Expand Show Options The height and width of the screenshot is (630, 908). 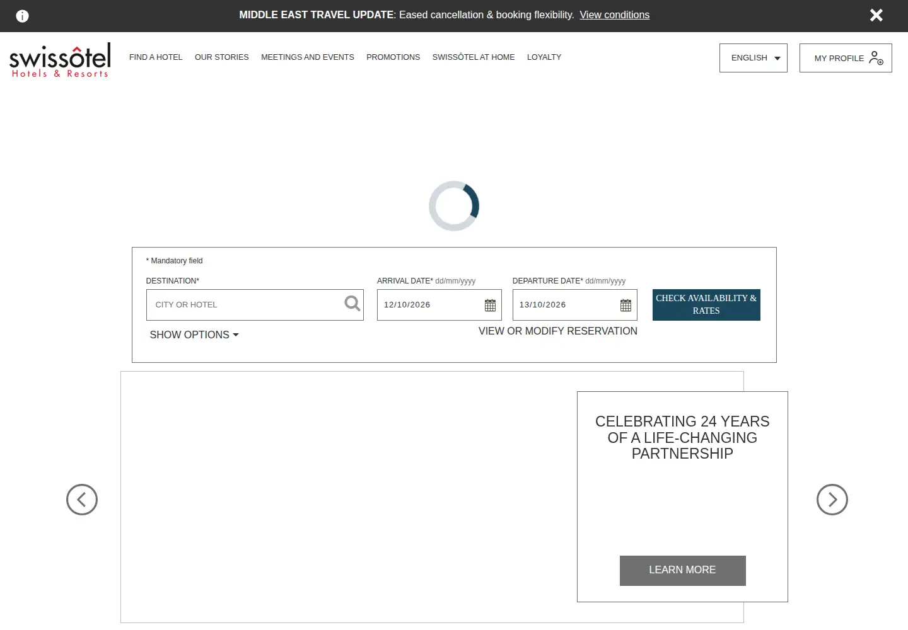point(194,335)
